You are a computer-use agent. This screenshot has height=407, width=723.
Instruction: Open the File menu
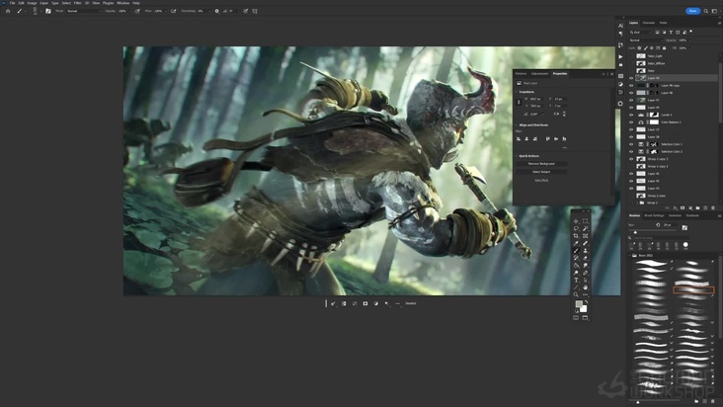pyautogui.click(x=13, y=3)
